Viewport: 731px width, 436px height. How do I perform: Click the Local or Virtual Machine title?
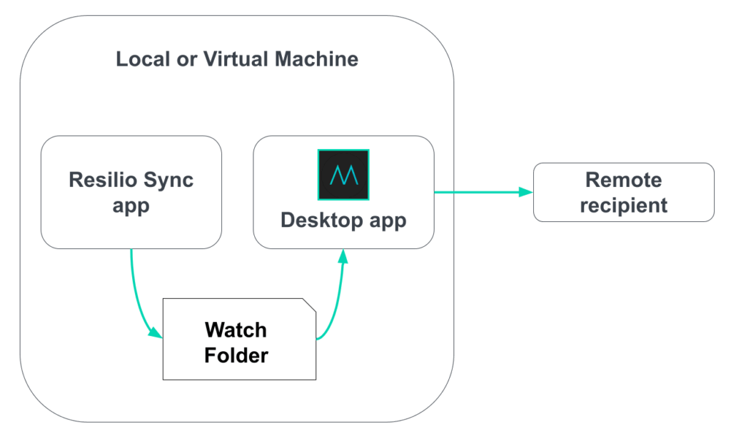(237, 59)
